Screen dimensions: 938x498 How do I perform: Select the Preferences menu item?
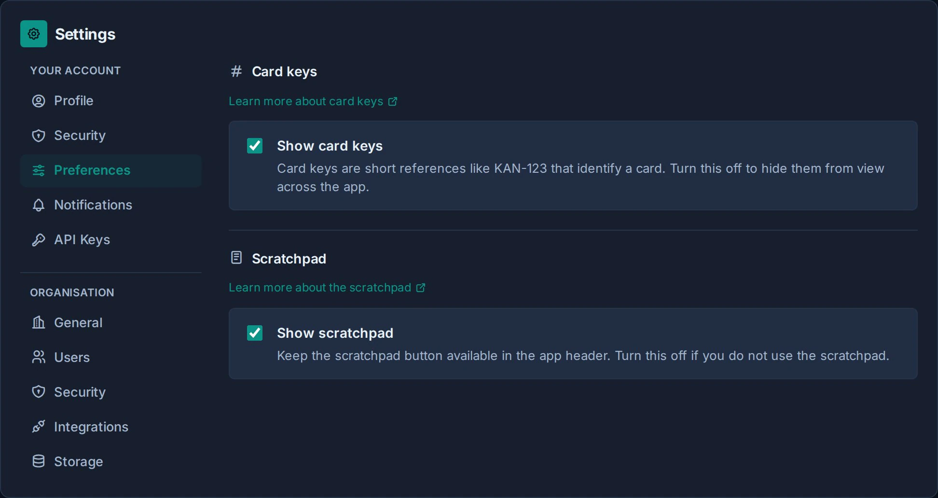click(x=111, y=170)
